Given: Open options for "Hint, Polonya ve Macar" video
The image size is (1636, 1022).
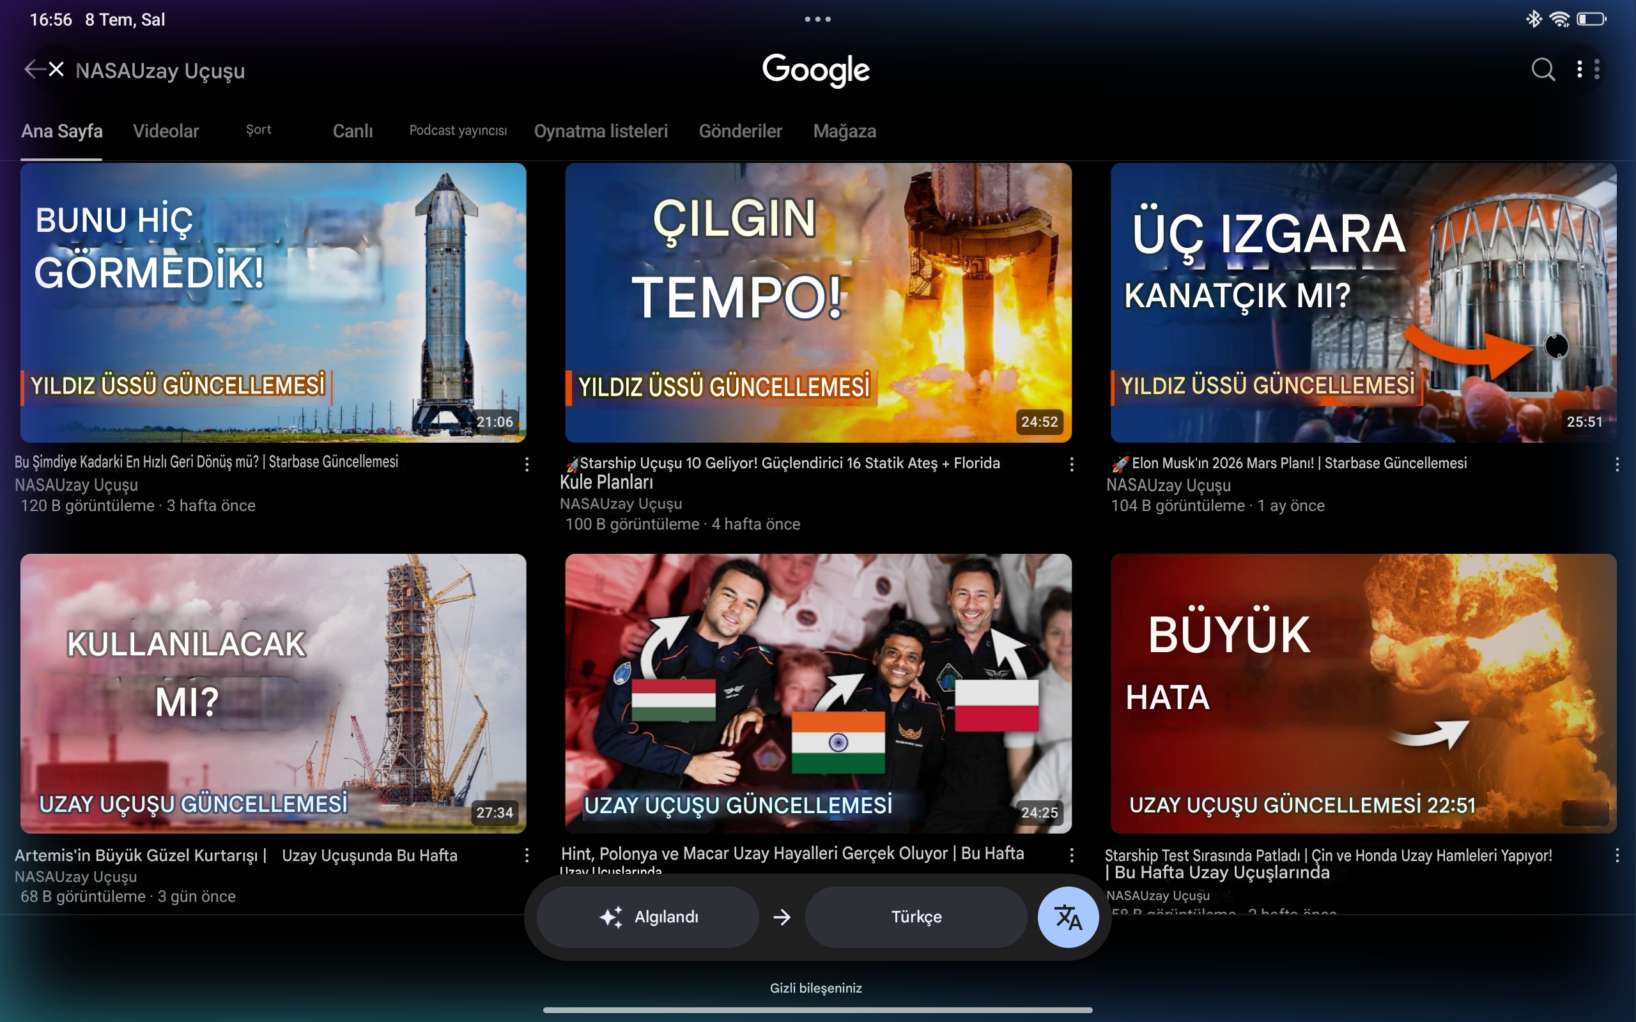Looking at the screenshot, I should pyautogui.click(x=1072, y=855).
